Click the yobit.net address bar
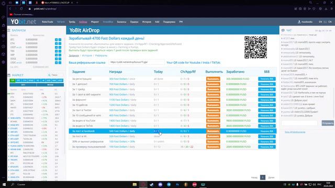The width and height of the screenshot is (335, 188). click(x=45, y=9)
